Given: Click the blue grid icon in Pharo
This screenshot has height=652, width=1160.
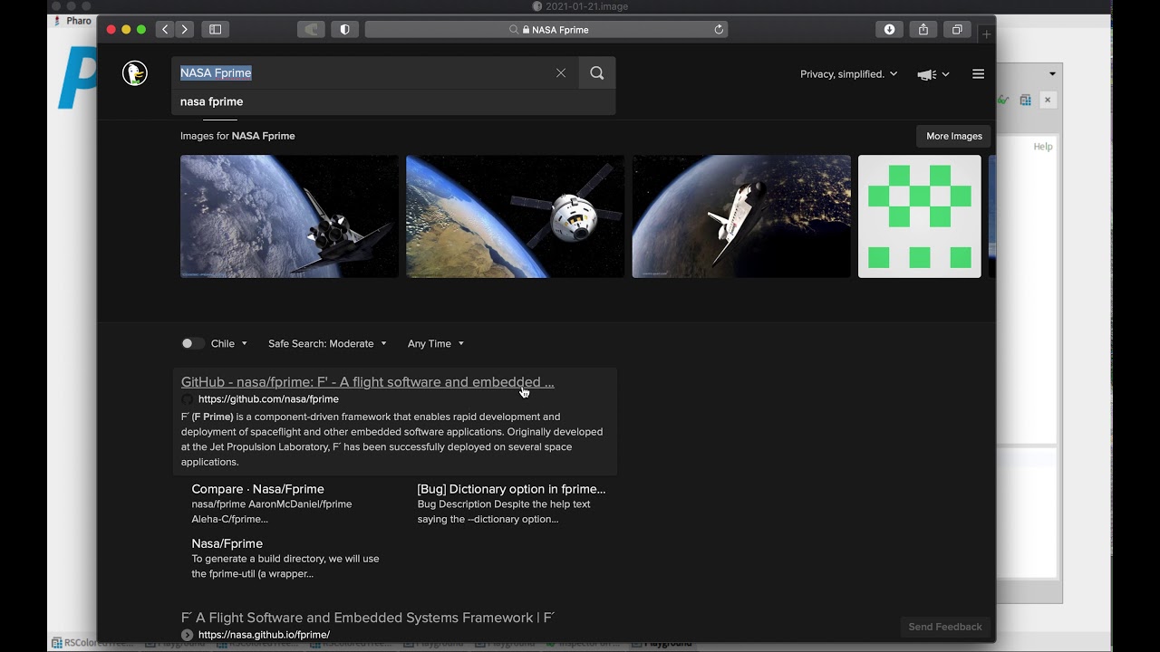Looking at the screenshot, I should tap(1025, 100).
